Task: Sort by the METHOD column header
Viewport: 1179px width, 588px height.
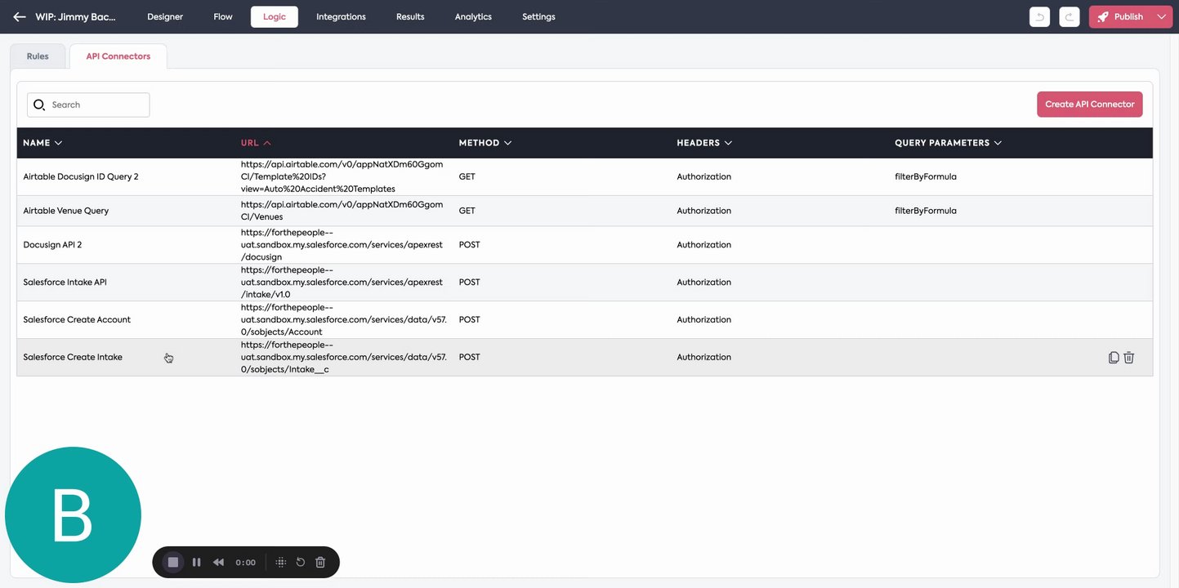Action: click(485, 143)
